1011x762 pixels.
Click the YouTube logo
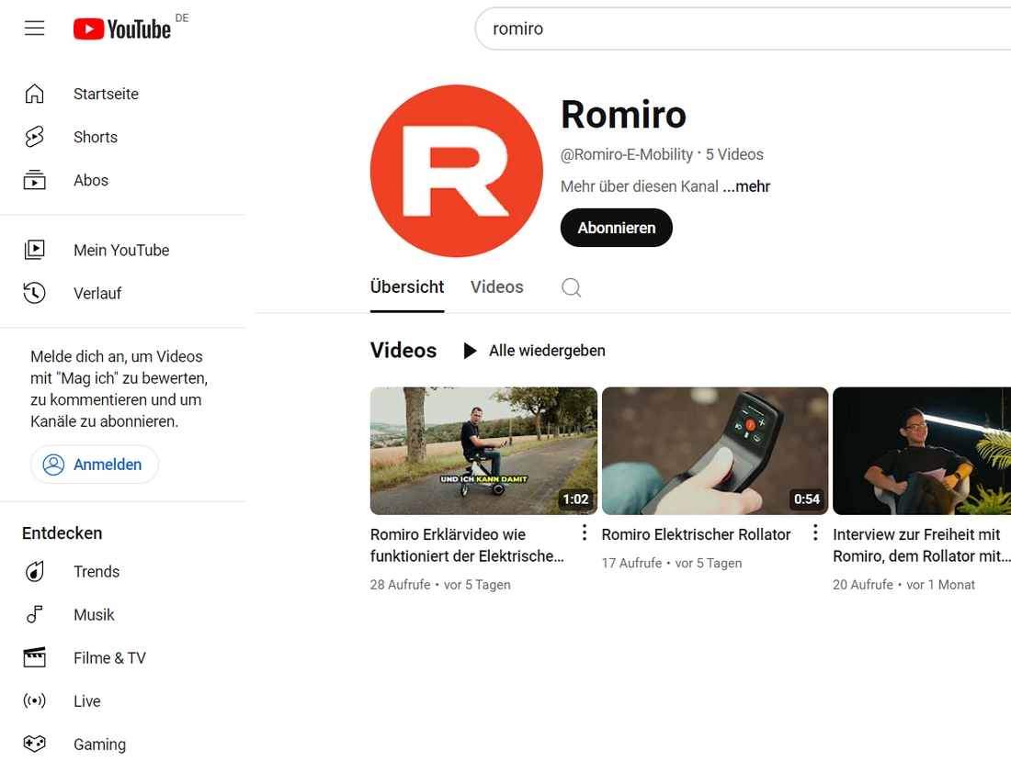122,29
